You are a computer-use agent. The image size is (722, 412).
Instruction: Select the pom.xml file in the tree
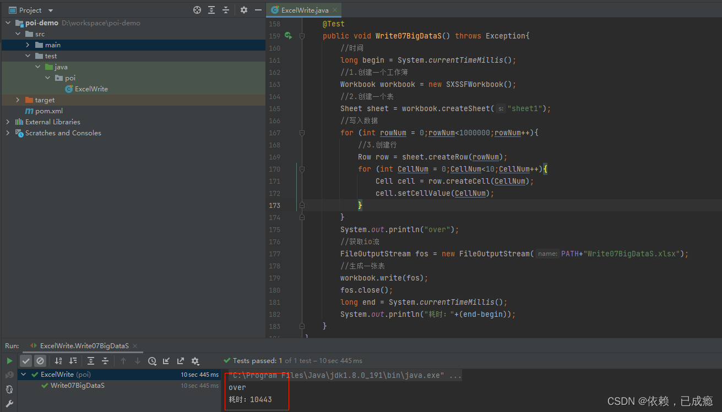point(49,111)
